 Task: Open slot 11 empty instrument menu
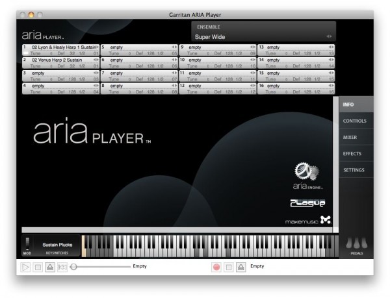pos(253,73)
